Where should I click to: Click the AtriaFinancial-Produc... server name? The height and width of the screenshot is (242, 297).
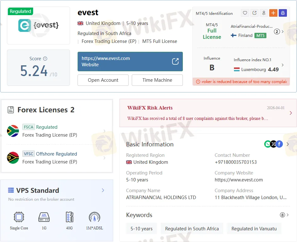click(252, 26)
